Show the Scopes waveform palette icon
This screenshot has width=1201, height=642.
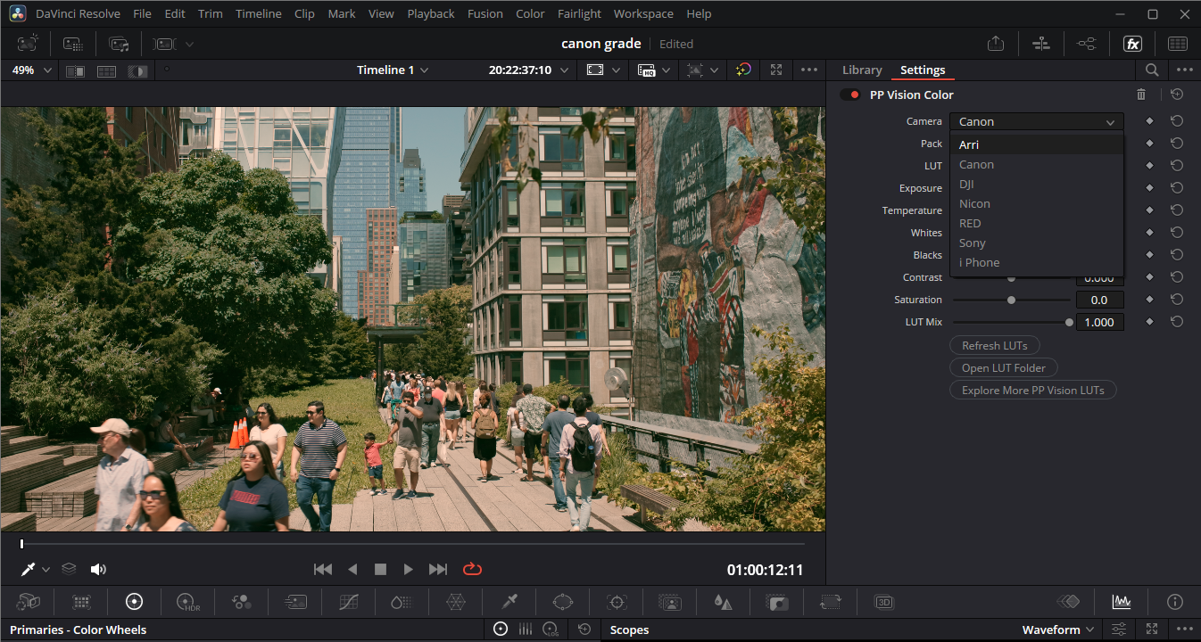(x=1122, y=602)
